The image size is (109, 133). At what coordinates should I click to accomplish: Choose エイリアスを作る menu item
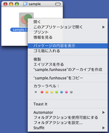click(68, 64)
